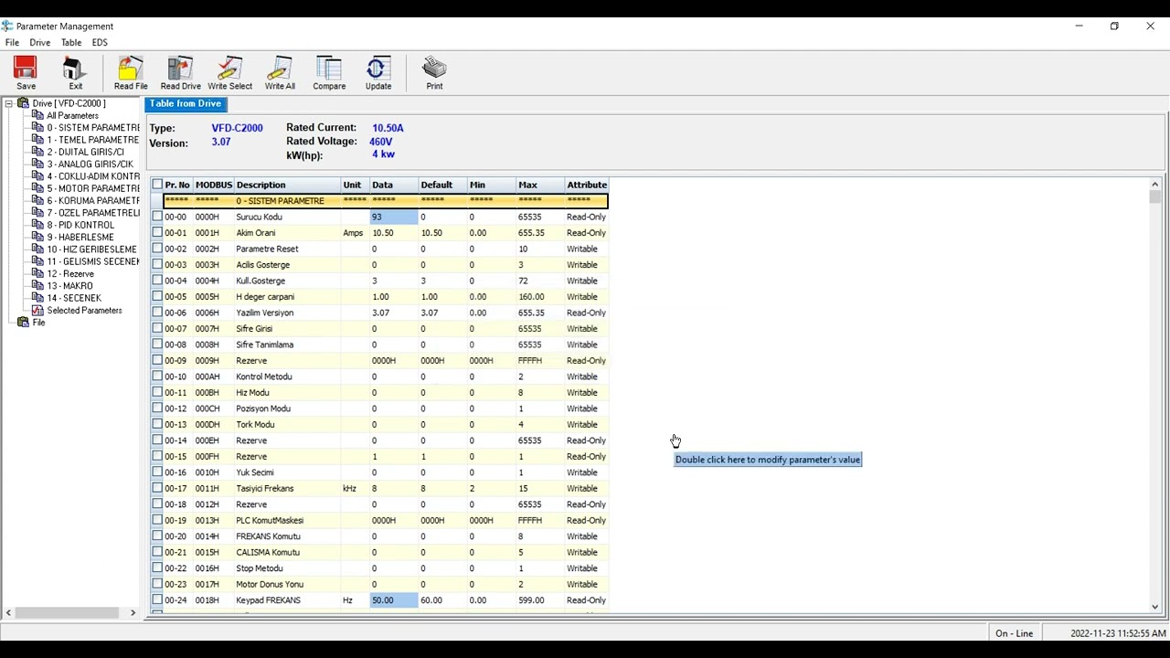The width and height of the screenshot is (1170, 658).
Task: Tick checkbox for parameter 00-02 Parametre Reset
Action: [x=157, y=249]
